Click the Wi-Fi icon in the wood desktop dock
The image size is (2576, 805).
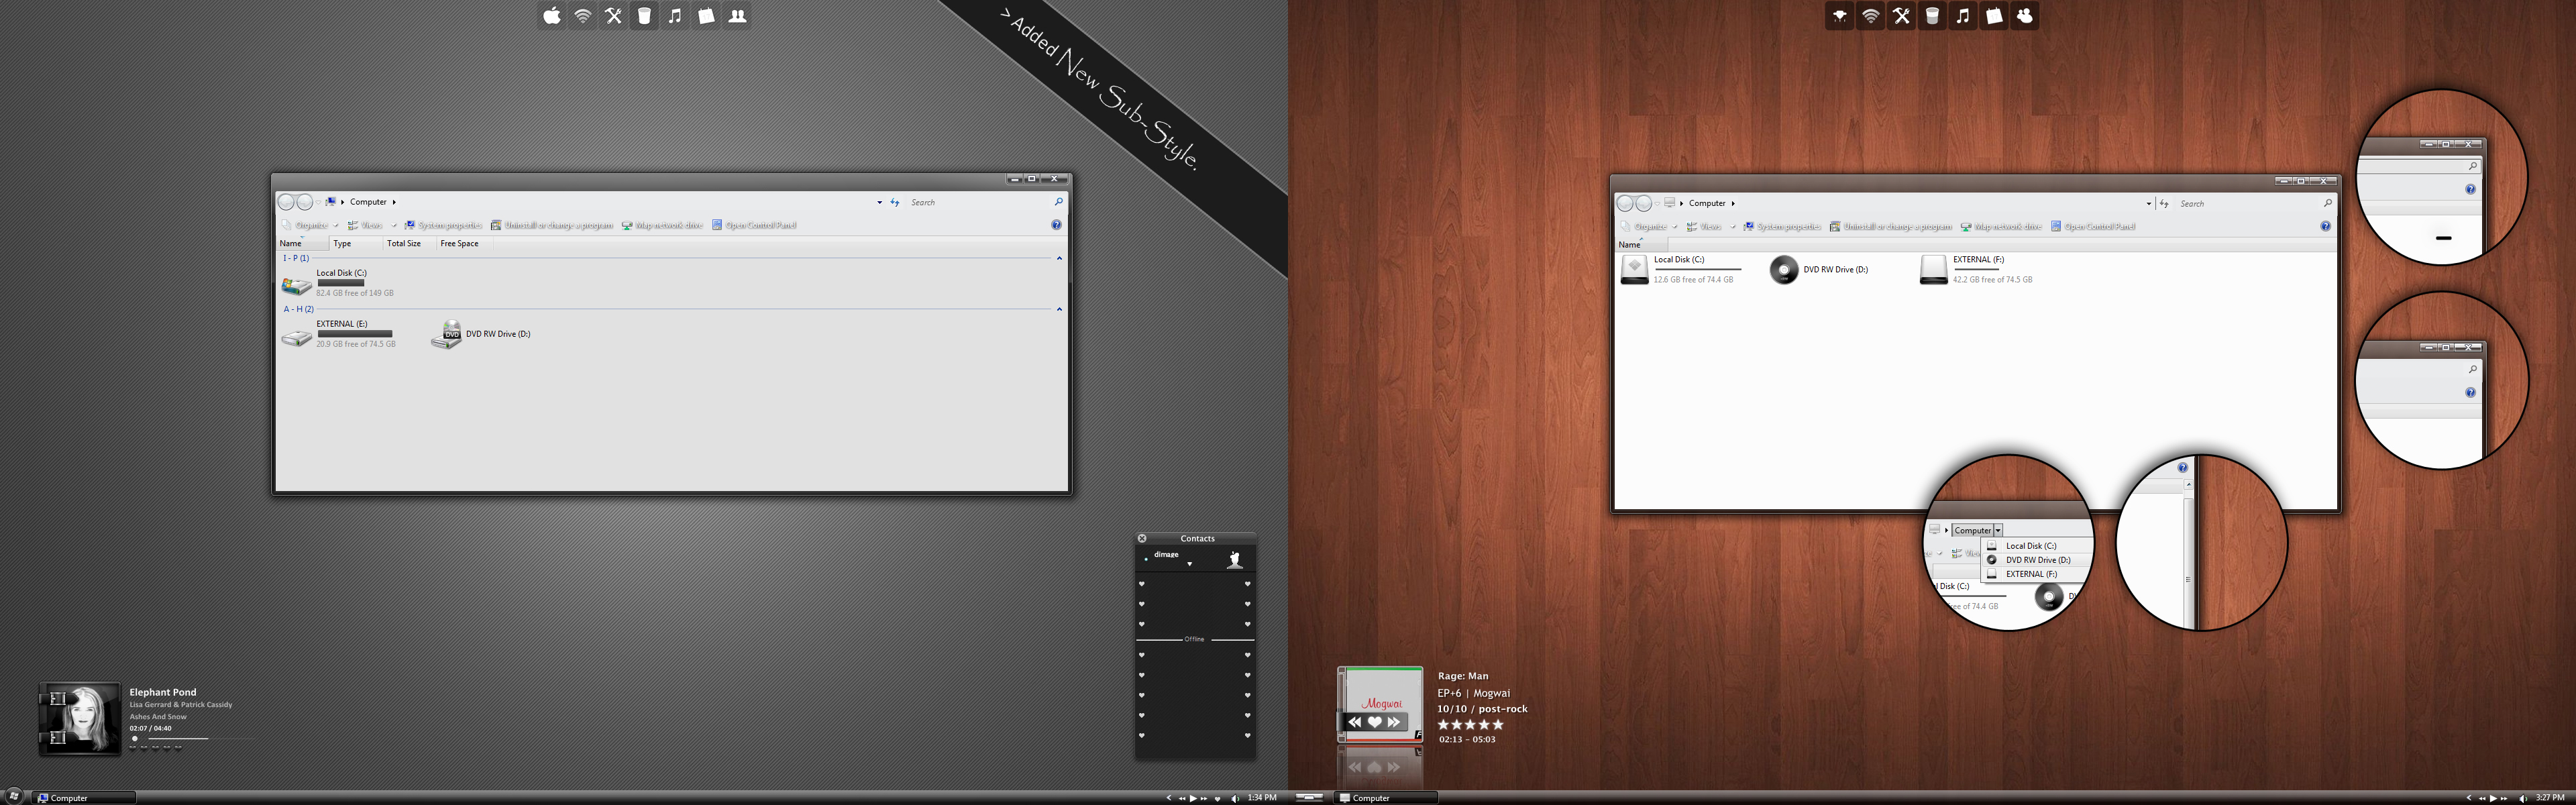coord(1871,16)
